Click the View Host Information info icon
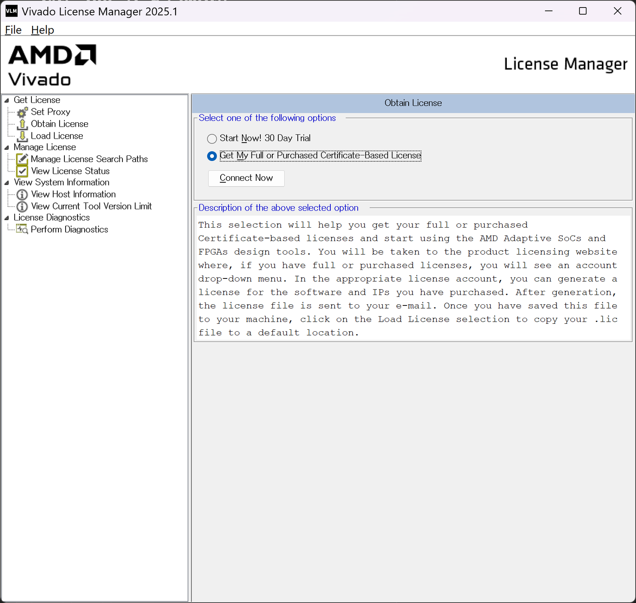The width and height of the screenshot is (636, 603). pyautogui.click(x=21, y=195)
